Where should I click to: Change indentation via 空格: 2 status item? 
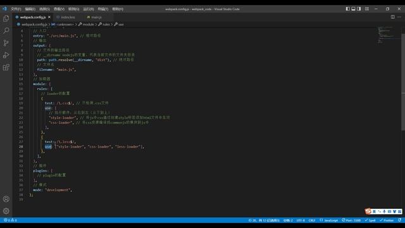tap(288, 220)
